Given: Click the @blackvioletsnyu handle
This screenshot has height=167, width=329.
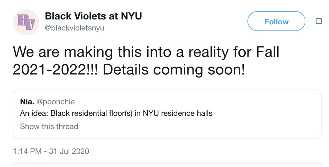Looking at the screenshot, I should [x=75, y=28].
